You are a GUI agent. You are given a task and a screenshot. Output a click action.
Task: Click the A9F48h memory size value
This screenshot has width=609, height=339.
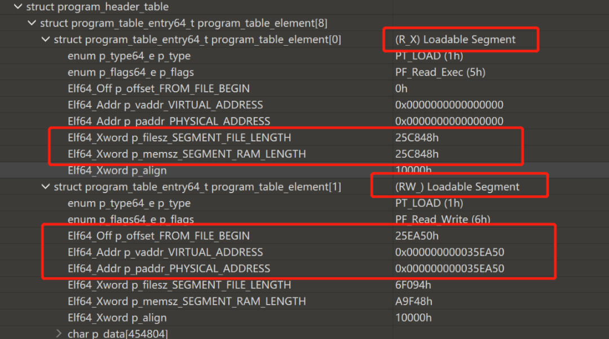414,301
